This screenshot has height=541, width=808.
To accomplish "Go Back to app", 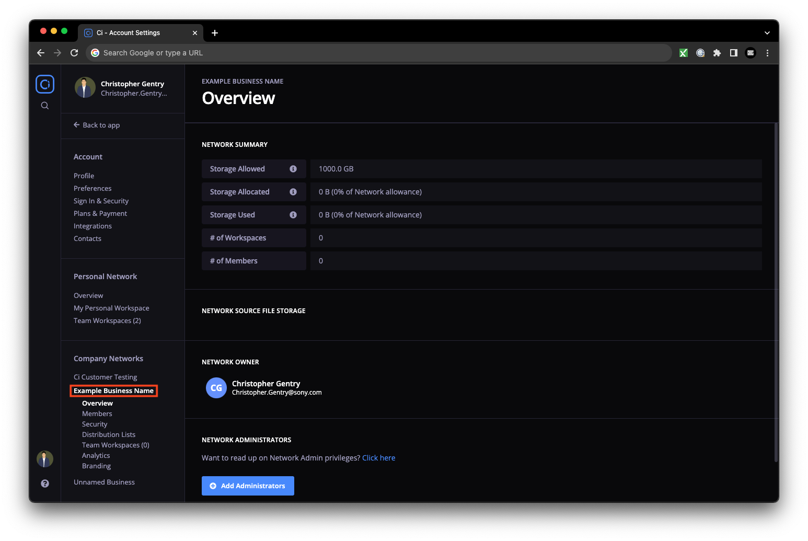I will [97, 125].
